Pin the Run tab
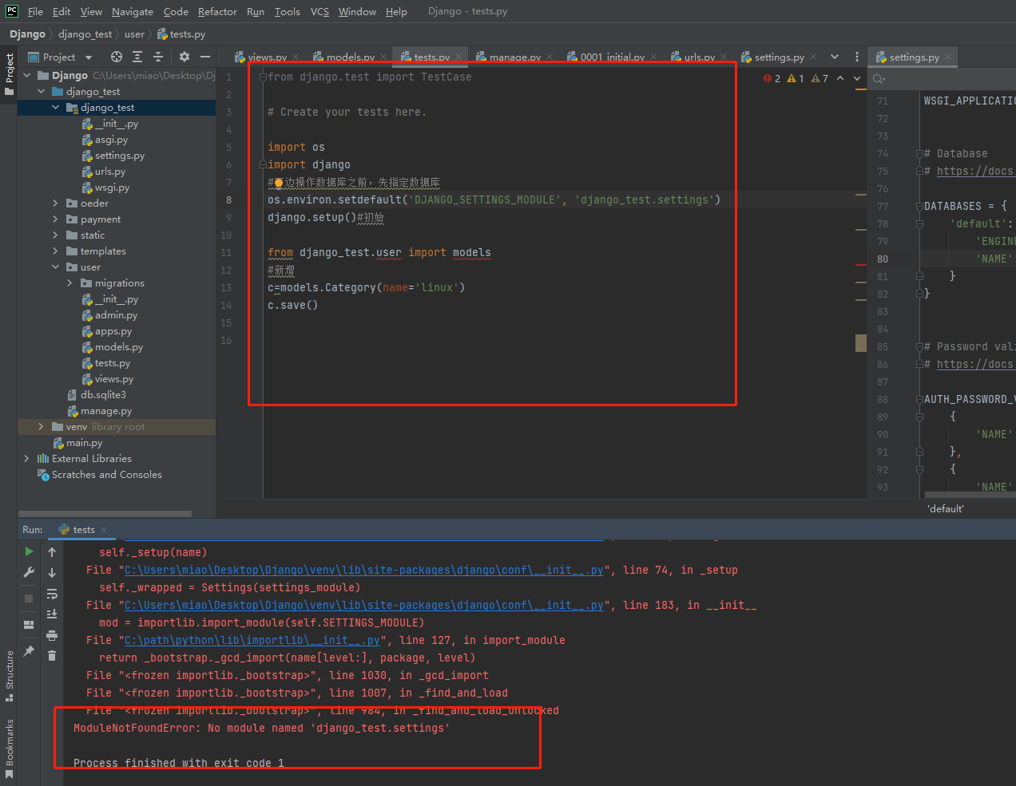Screen dimensions: 1016x786 29,651
